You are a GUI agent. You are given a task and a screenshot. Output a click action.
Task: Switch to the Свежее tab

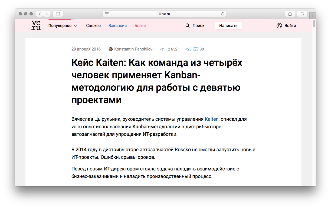pos(93,26)
